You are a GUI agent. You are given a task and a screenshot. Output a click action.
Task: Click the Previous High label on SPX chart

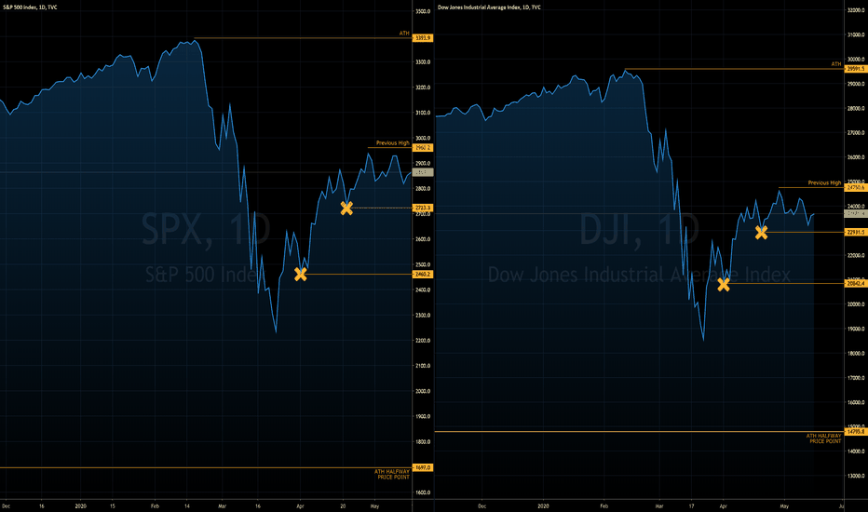392,142
